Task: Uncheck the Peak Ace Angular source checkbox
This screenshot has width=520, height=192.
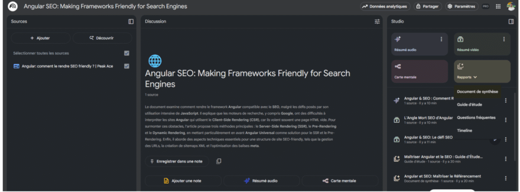Action: point(127,66)
